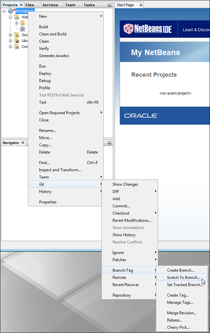Screen dimensions: 210x333
Task: Open the Checkout submenu
Action: coord(130,213)
